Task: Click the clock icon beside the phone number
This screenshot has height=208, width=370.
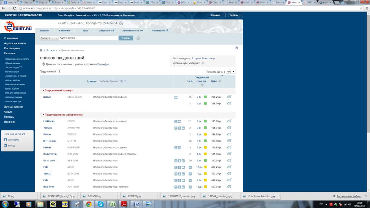Action: tap(121, 23)
